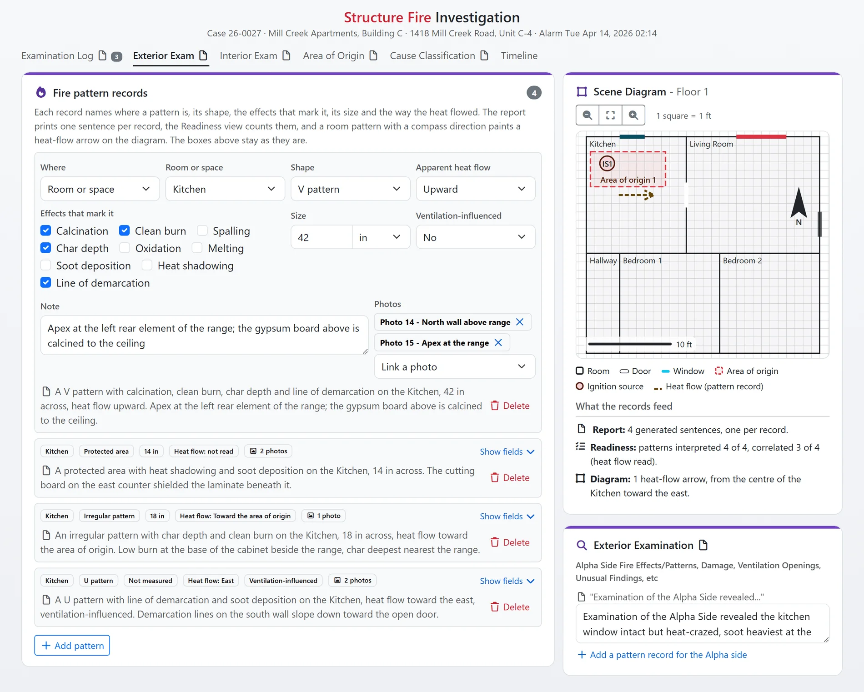The image size is (864, 692).
Task: Open the Link a photo dropdown
Action: [x=454, y=366]
